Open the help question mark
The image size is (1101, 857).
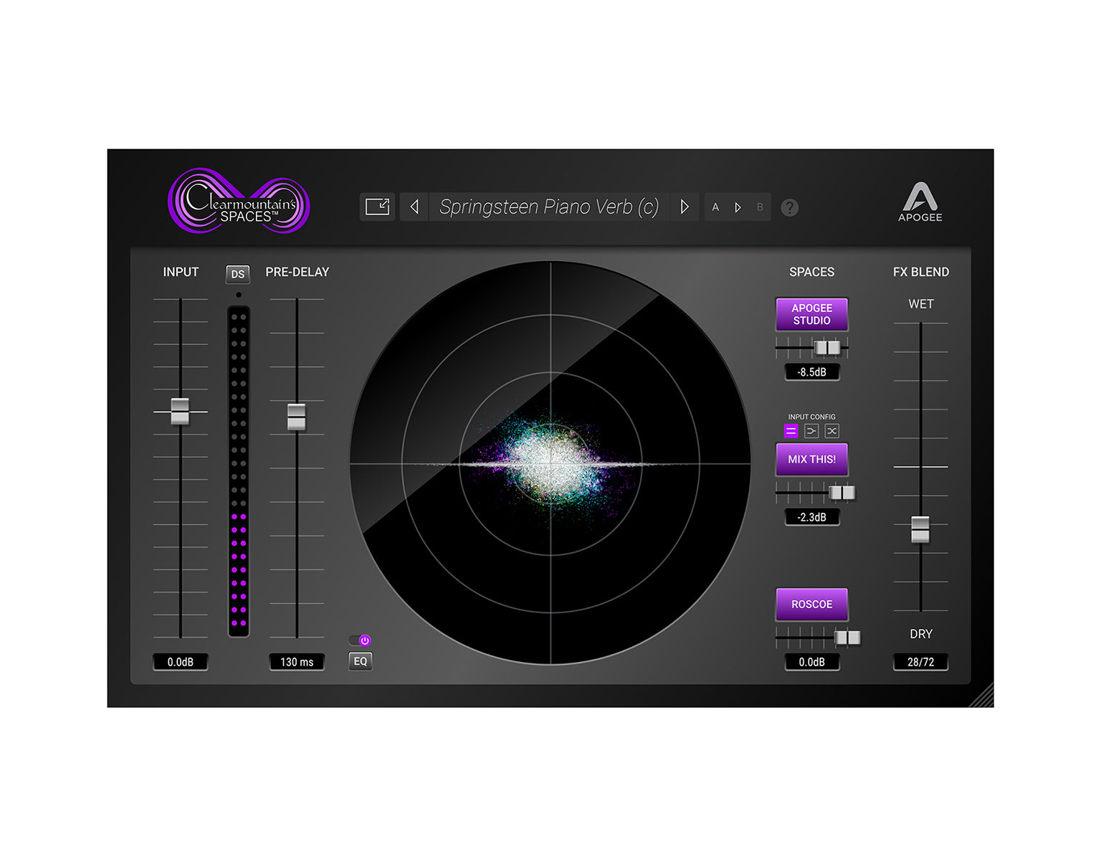click(789, 208)
